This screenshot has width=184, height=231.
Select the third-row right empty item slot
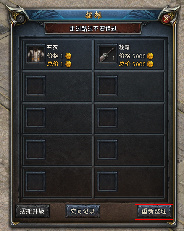coord(107,118)
